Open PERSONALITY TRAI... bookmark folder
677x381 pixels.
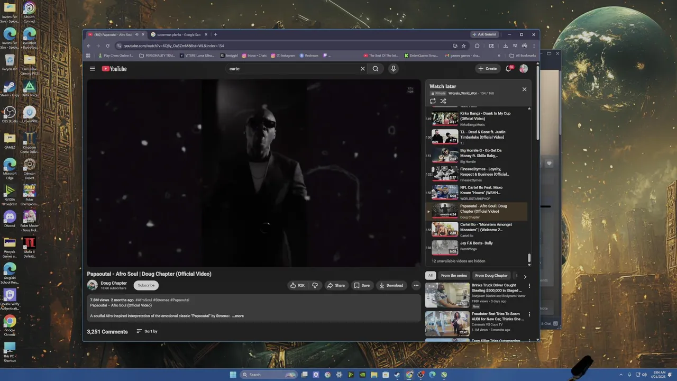point(157,55)
